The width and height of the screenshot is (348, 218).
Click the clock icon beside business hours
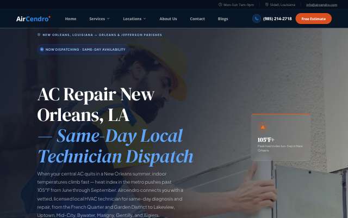coord(220,5)
